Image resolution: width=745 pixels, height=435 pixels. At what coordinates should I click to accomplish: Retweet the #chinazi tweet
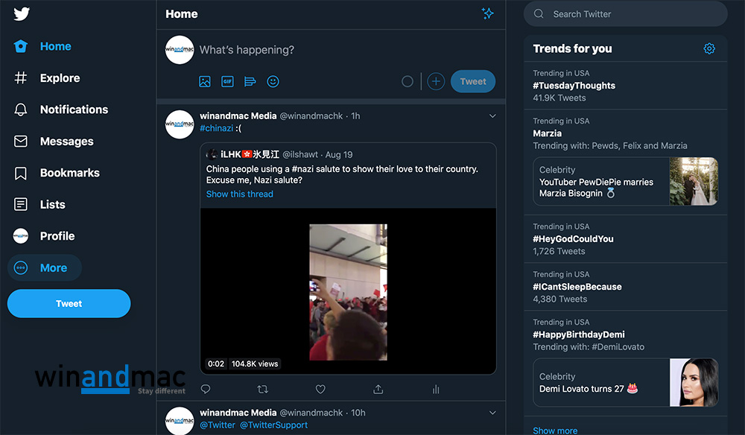262,389
